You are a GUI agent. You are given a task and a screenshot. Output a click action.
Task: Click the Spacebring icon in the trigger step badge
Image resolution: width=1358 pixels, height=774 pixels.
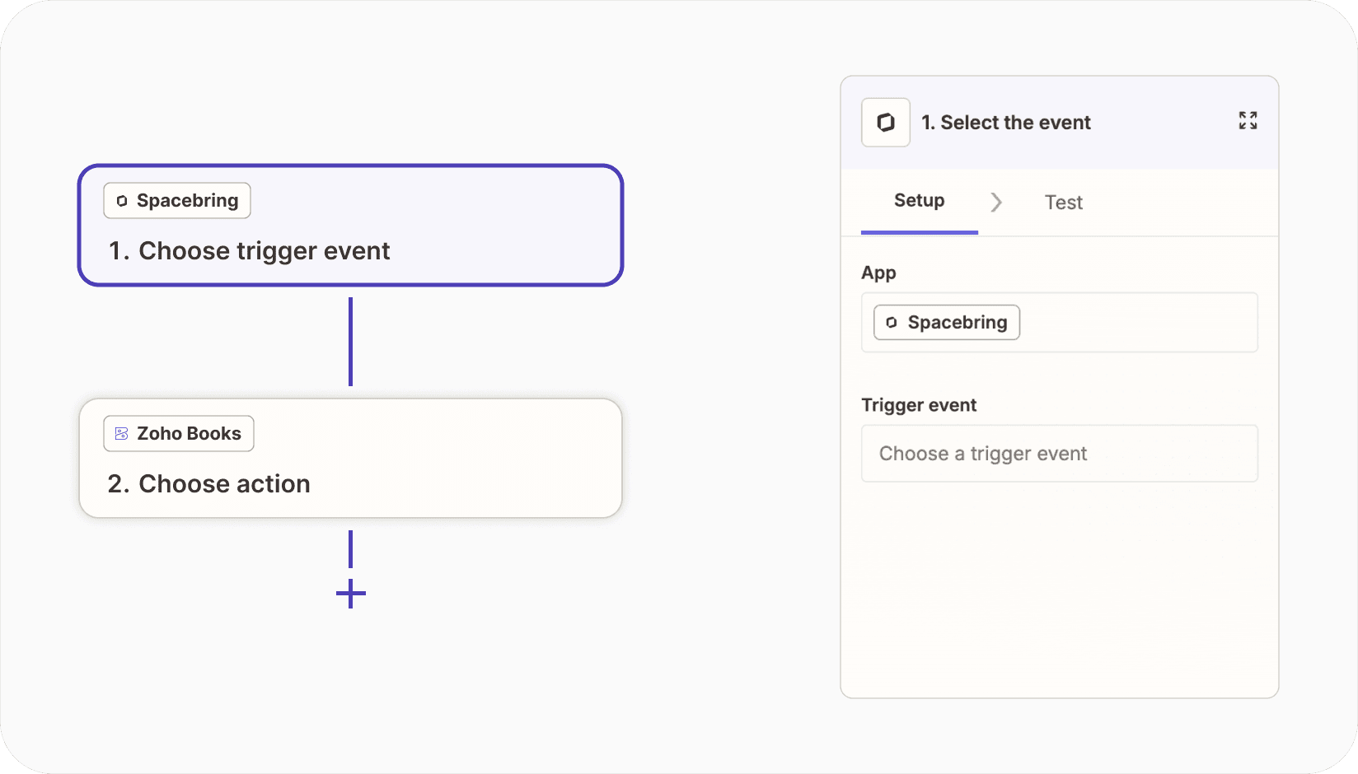(x=122, y=201)
